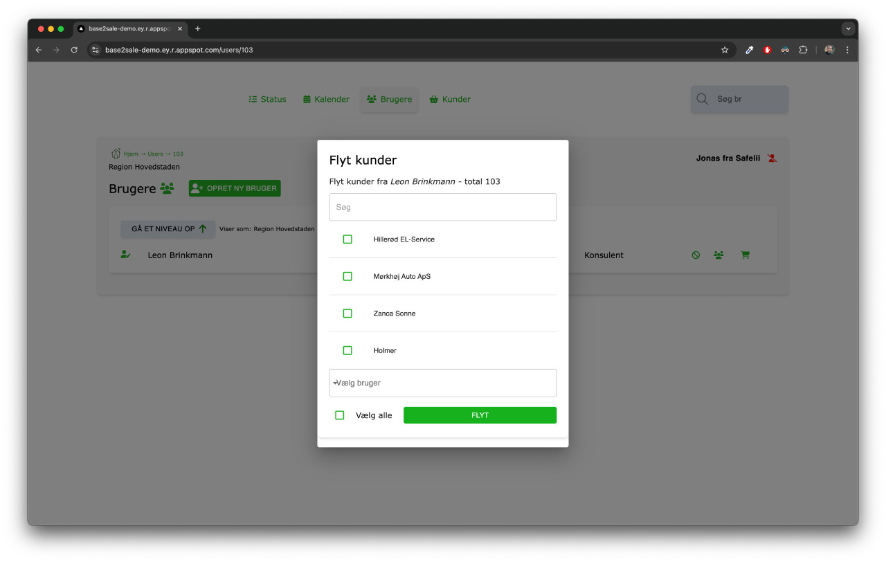Switch to the Kunder tab
The image size is (886, 562).
pyautogui.click(x=450, y=99)
